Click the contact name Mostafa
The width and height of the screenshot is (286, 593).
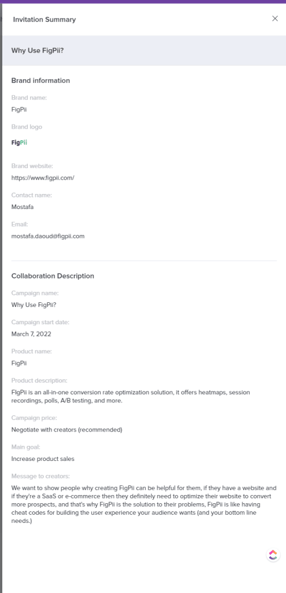(23, 207)
